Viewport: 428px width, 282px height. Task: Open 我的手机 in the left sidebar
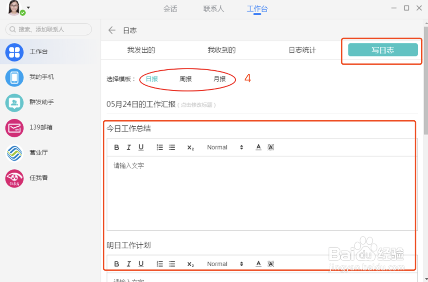click(x=14, y=77)
